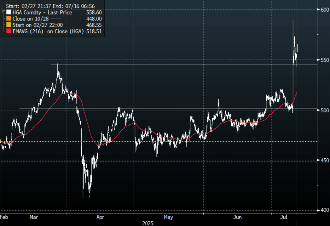This screenshot has width=330, height=226.
Task: Collapse the HGA Comdty legend tree
Action: (x=3, y=12)
